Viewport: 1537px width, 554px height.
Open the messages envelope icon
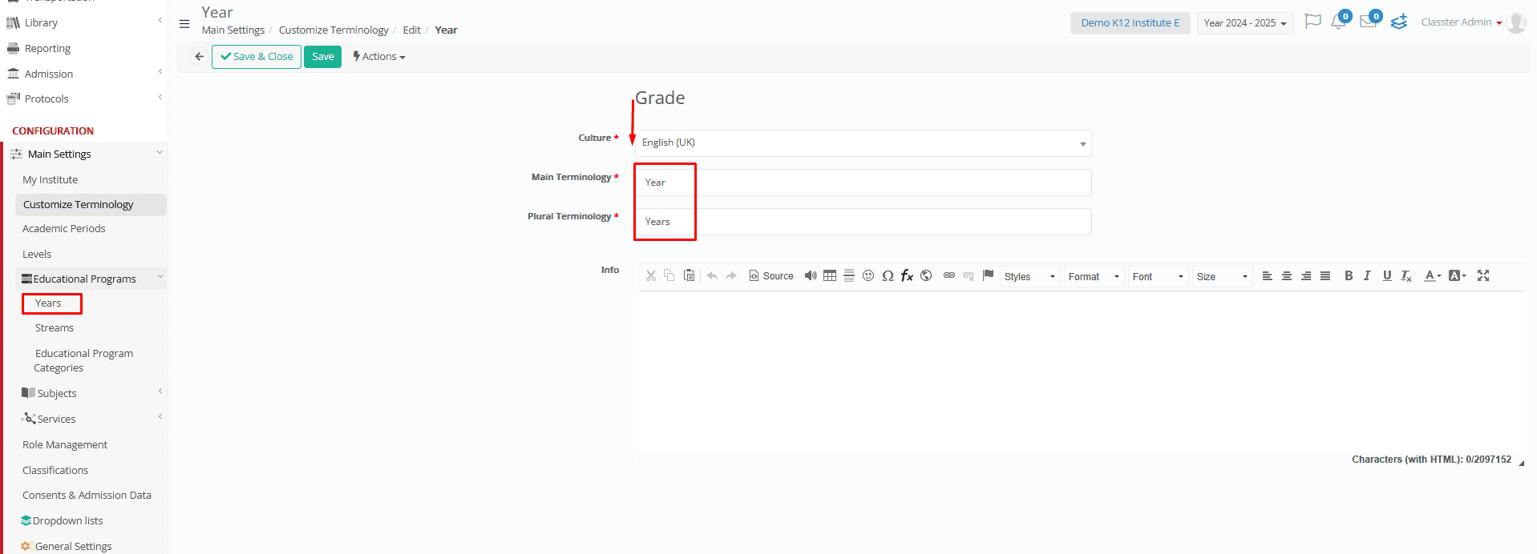pos(1369,22)
